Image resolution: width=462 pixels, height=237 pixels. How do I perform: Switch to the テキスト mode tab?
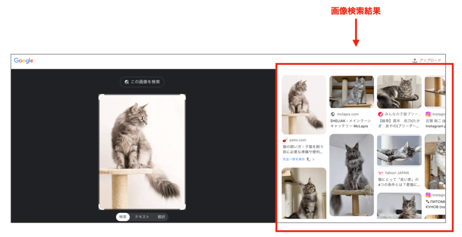[142, 217]
